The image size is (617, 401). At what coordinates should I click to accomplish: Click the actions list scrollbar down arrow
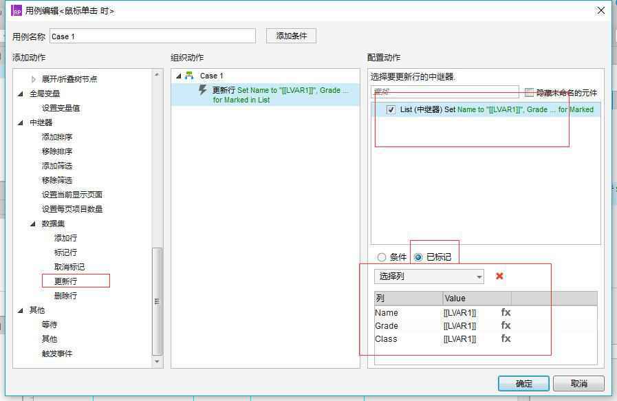pos(157,361)
